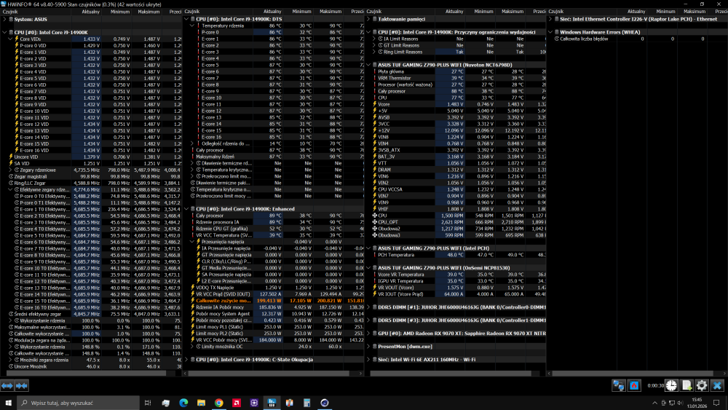
Task: Expand the Taktowanie pamięci group
Action: [372, 19]
